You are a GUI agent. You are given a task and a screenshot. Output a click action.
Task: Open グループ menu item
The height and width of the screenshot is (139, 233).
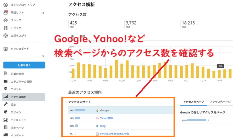[16, 20]
